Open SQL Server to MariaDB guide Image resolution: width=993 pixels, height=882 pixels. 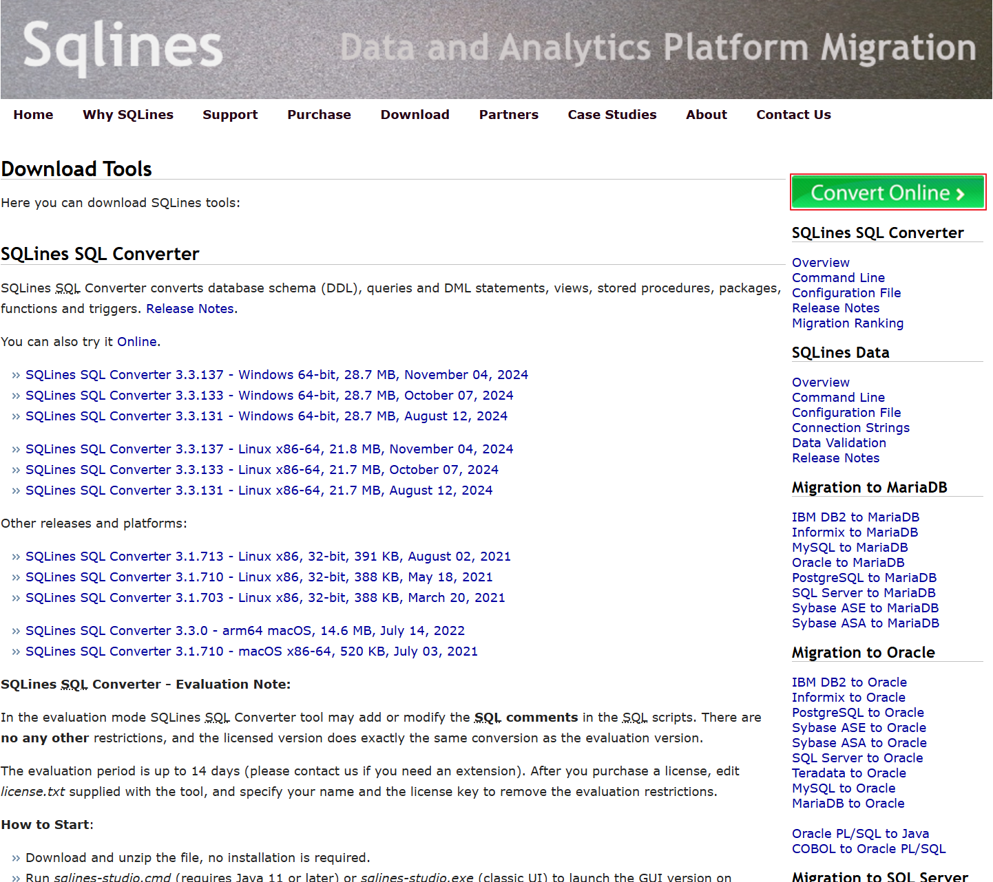[864, 593]
